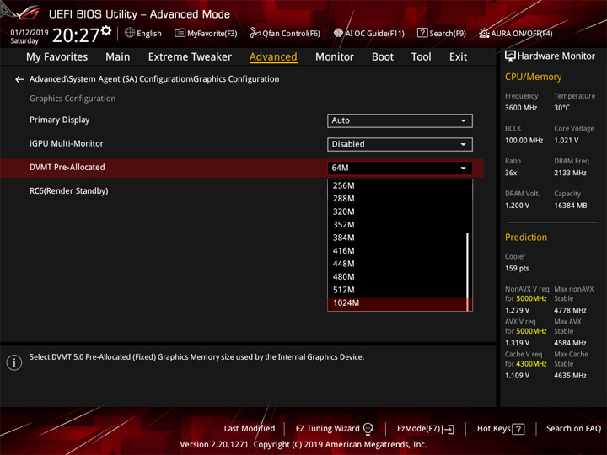Click the 01/12/2019 date
Image resolution: width=607 pixels, height=455 pixels.
(x=30, y=32)
